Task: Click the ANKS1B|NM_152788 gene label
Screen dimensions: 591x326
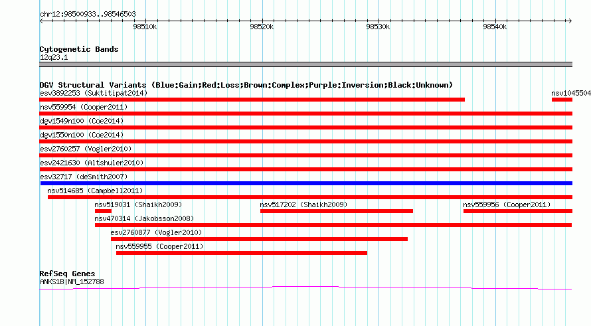Action: (72, 282)
